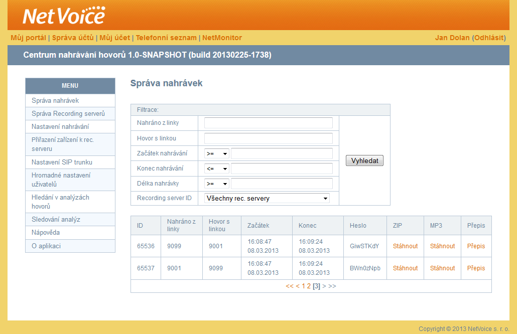Download ZIP for recording 65536
The width and height of the screenshot is (517, 334).
click(405, 246)
